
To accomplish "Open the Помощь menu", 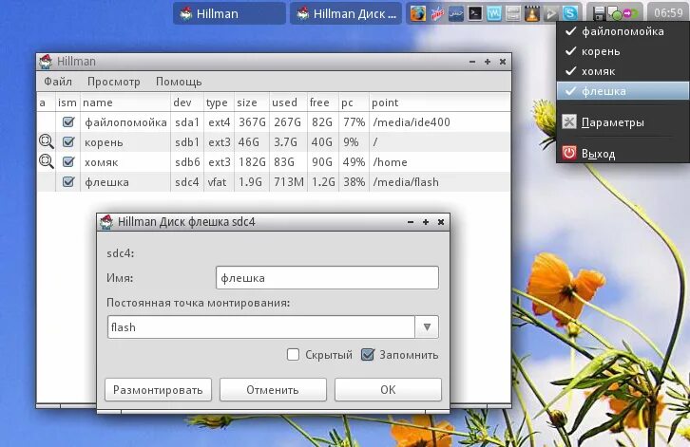I will pos(179,82).
